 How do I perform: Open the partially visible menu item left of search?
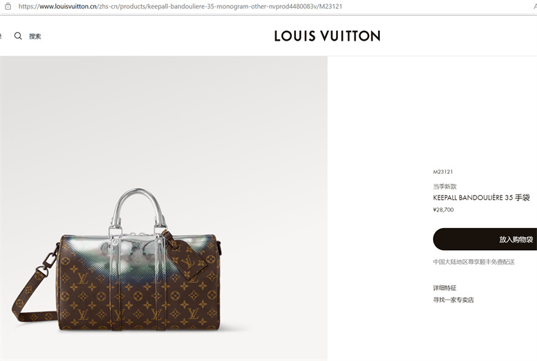[1, 37]
